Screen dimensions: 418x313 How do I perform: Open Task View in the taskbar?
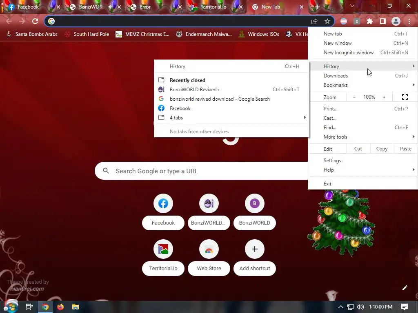[29, 307]
